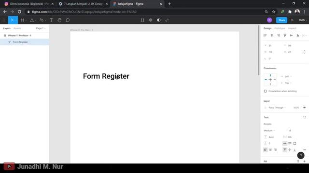Switch to the Assets tab
Viewport: 309px width, 173px height.
[17, 28]
